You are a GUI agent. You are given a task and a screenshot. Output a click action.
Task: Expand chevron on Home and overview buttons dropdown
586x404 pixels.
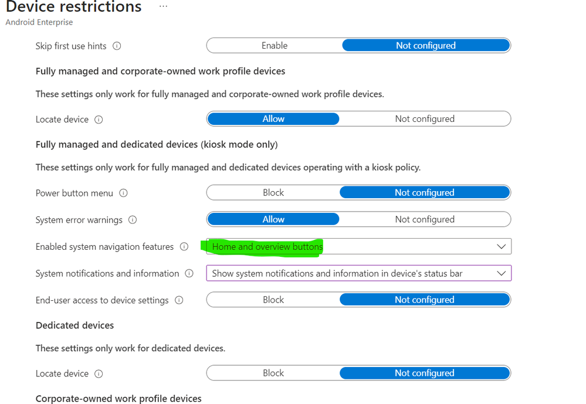point(501,247)
